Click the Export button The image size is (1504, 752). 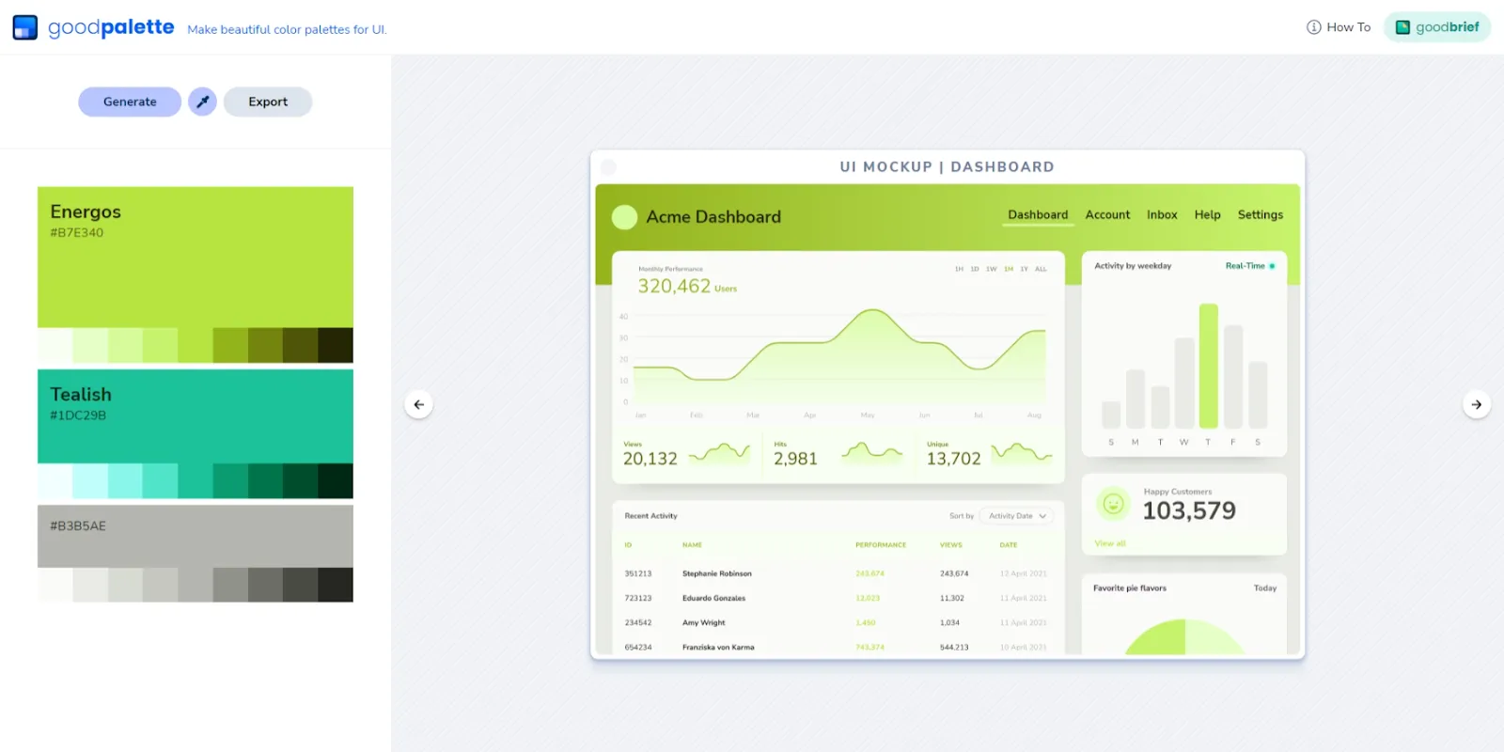click(x=268, y=102)
